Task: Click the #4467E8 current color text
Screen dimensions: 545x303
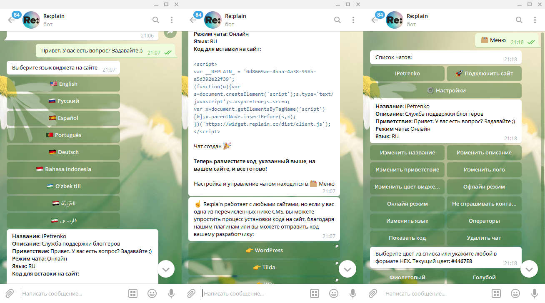Action: [461, 261]
